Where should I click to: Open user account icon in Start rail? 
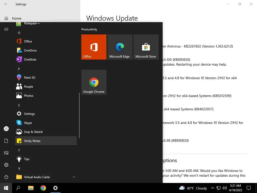coord(6,129)
